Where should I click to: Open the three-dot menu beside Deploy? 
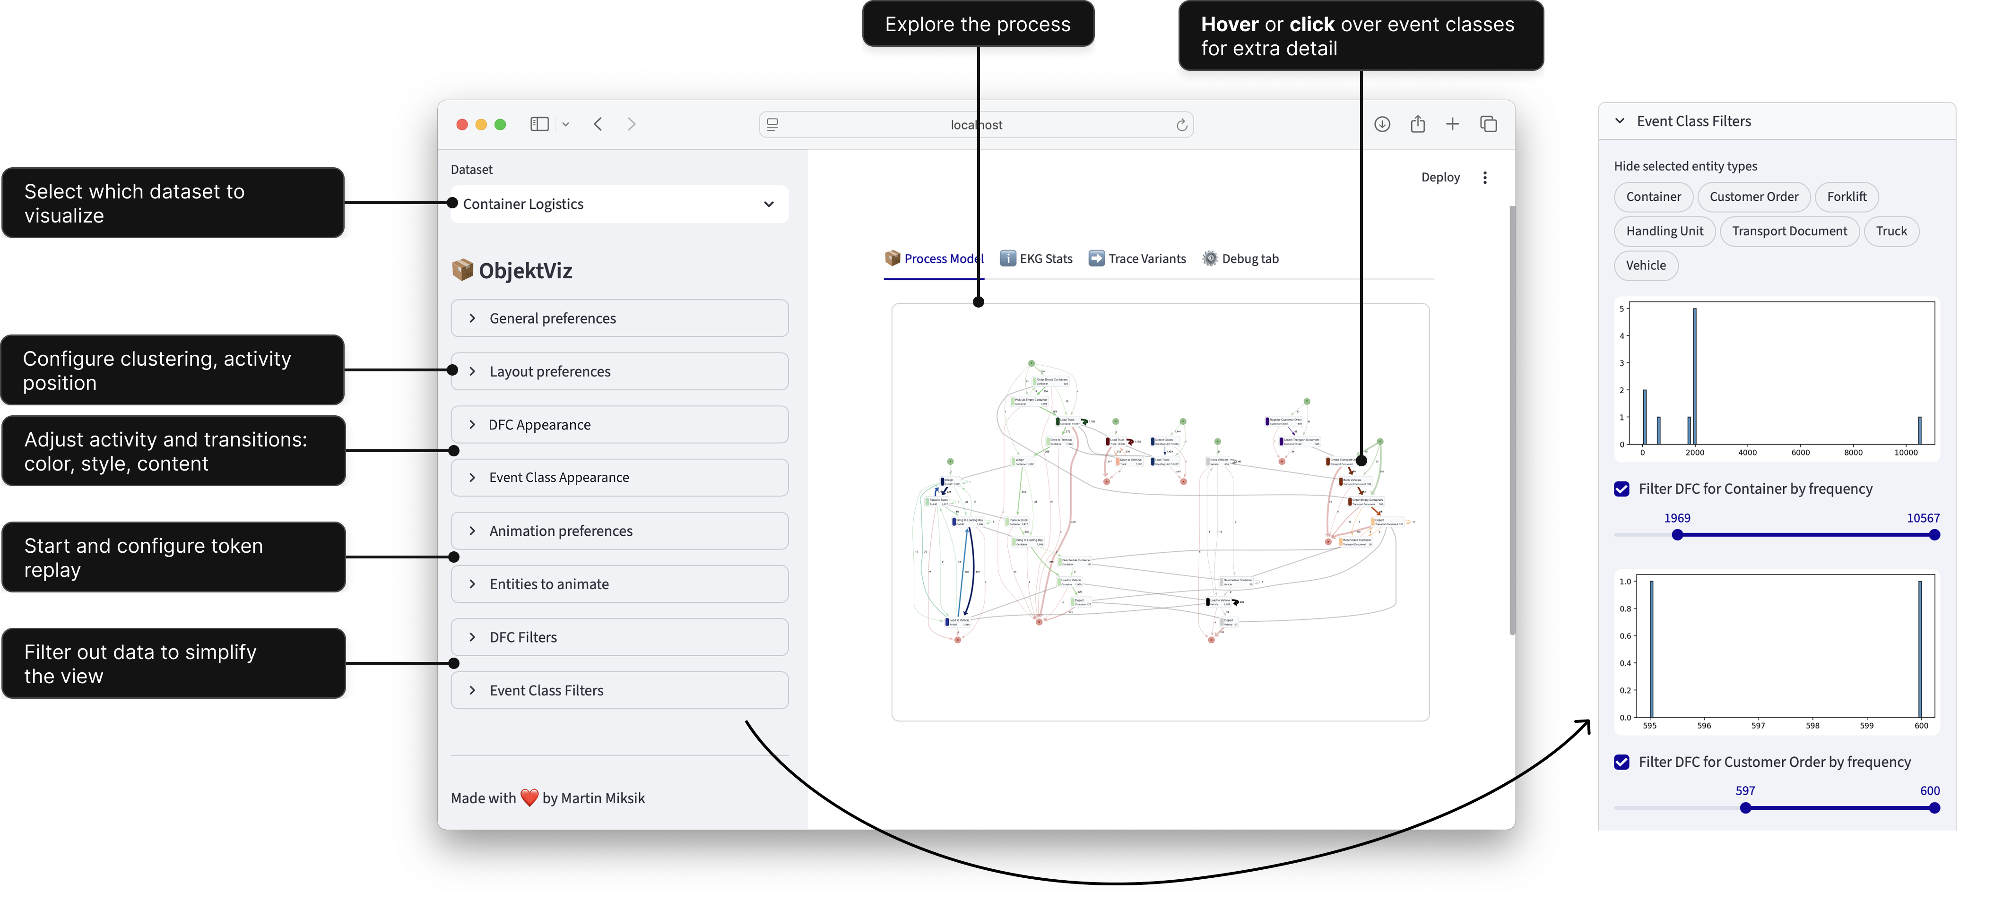(x=1484, y=177)
